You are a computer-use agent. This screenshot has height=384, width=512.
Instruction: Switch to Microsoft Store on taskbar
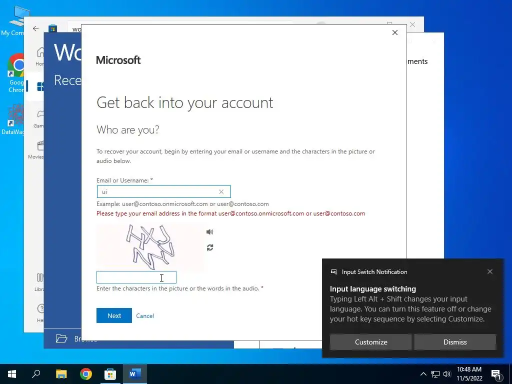[110, 374]
